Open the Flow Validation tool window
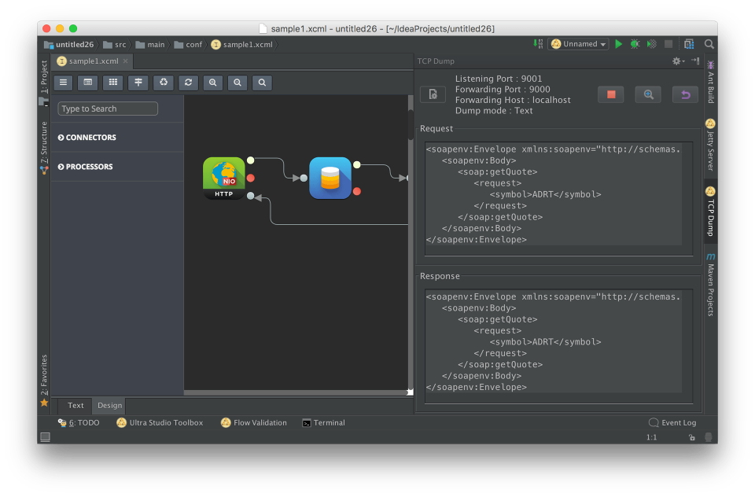Screen dimensions: 755x497 [254, 423]
